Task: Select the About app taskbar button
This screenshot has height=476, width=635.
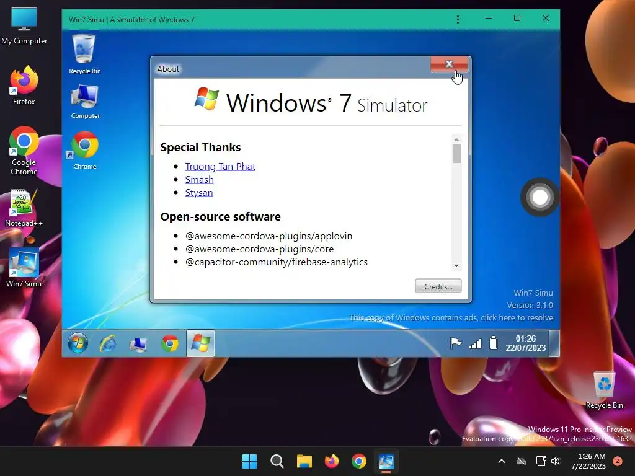Action: click(200, 343)
